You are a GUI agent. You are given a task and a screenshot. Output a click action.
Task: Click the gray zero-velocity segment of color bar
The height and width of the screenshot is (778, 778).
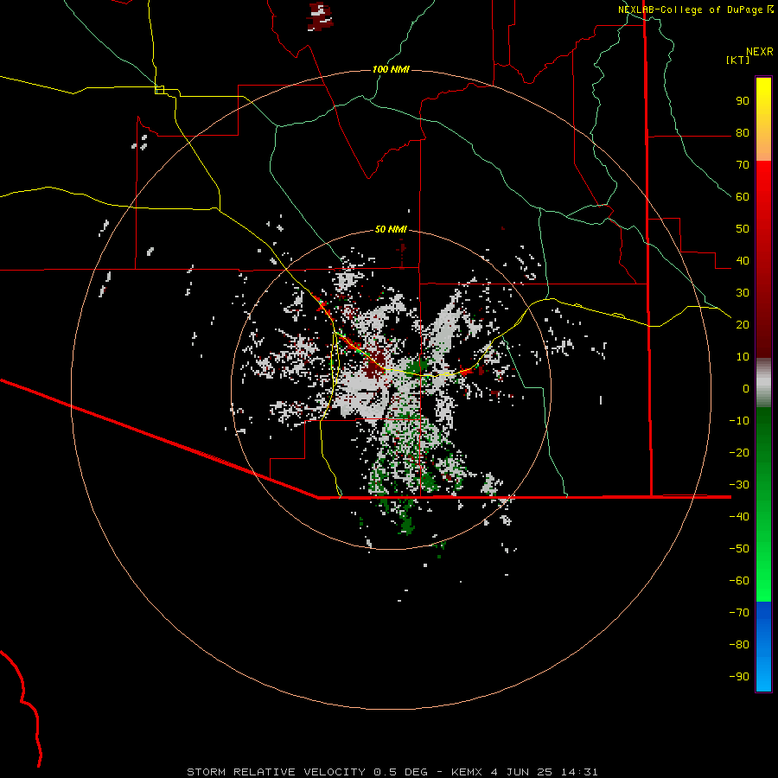click(x=763, y=383)
